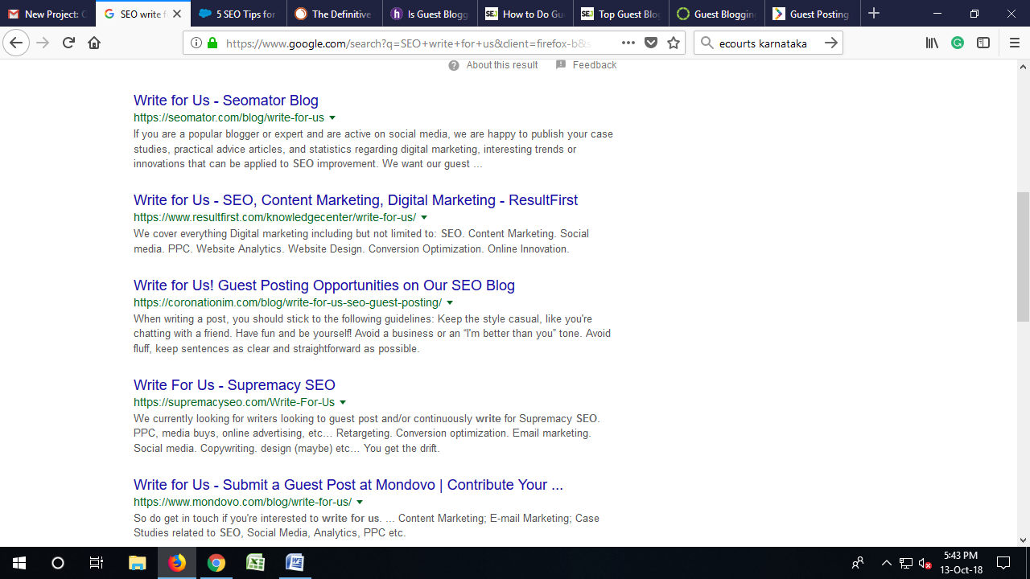The height and width of the screenshot is (579, 1030).
Task: Click the muted volume tray icon
Action: 925,563
